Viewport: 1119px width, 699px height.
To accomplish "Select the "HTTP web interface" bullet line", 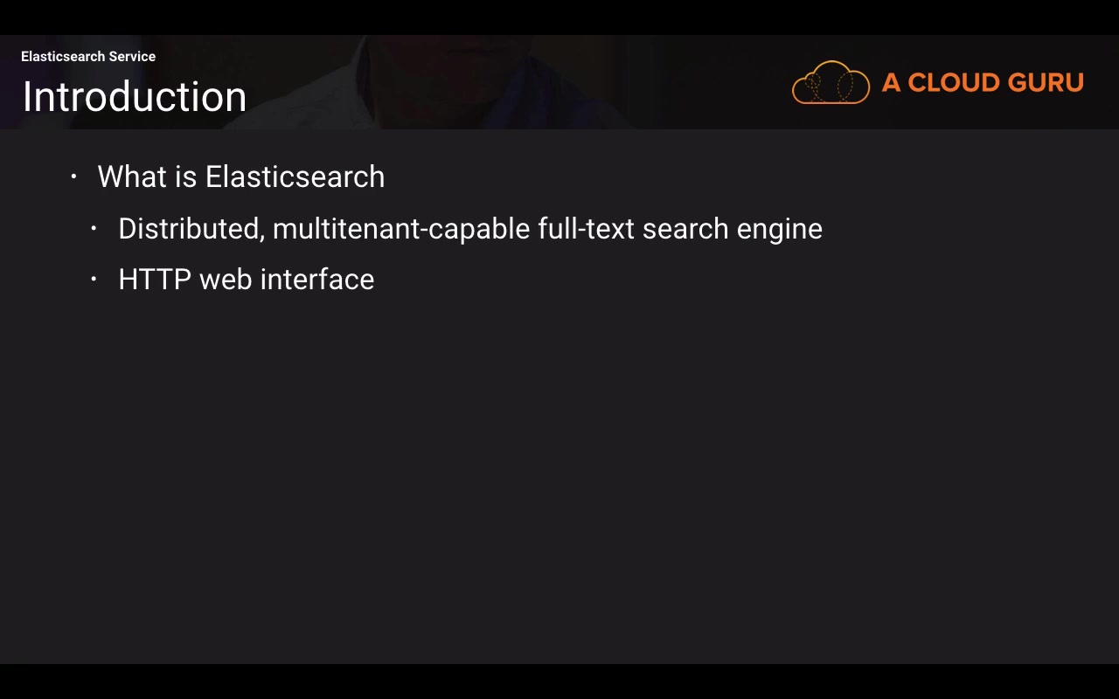I will tap(246, 280).
